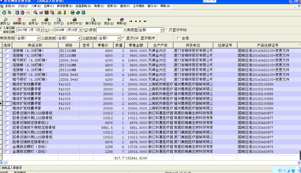Jump to the last record arrow
The height and width of the screenshot is (173, 301).
[145, 21]
